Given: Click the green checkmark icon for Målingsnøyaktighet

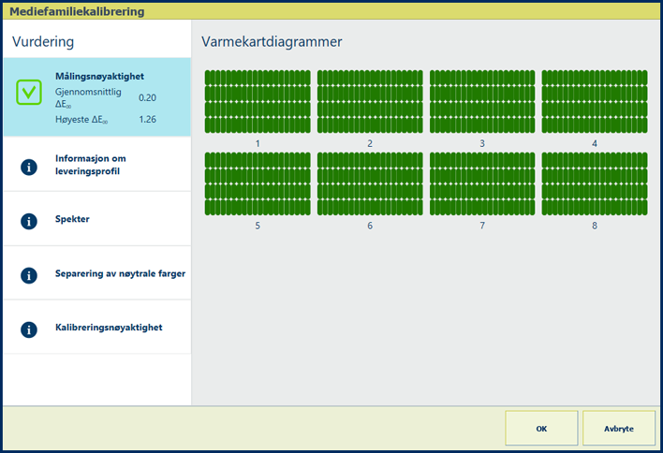Looking at the screenshot, I should (29, 92).
